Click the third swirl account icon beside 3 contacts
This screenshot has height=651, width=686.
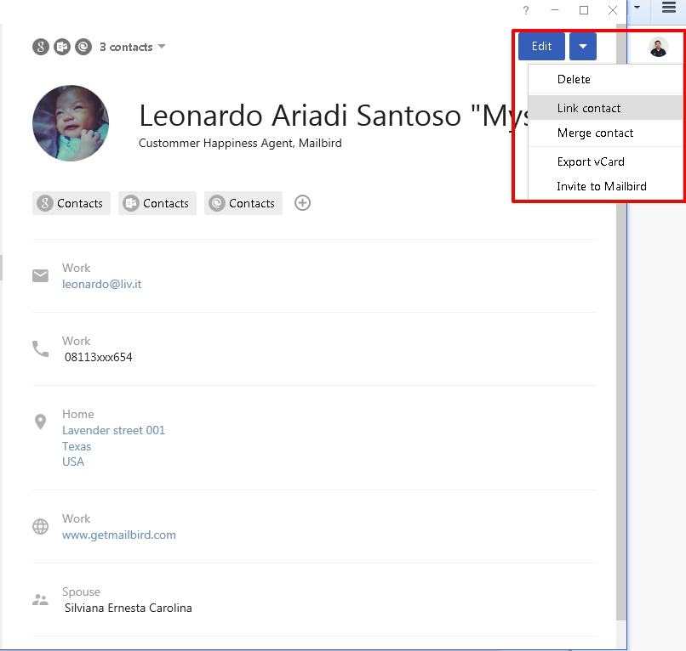(83, 47)
